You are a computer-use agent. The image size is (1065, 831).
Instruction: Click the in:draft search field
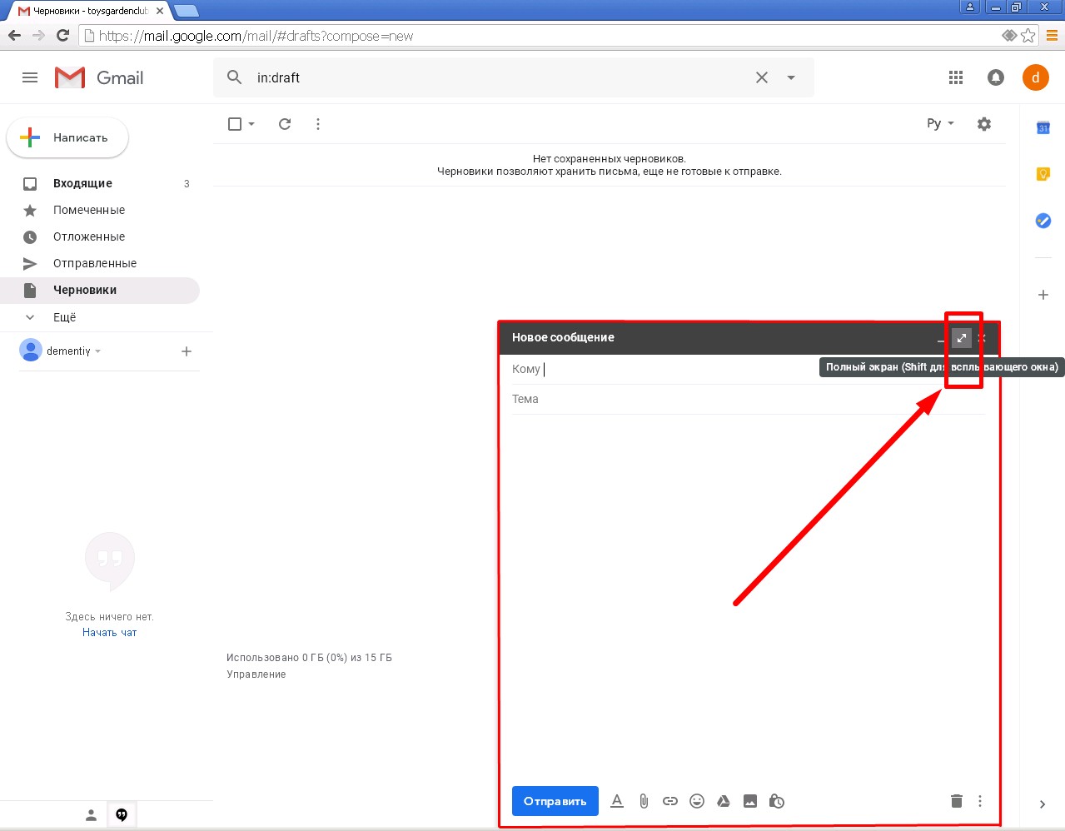pyautogui.click(x=500, y=77)
